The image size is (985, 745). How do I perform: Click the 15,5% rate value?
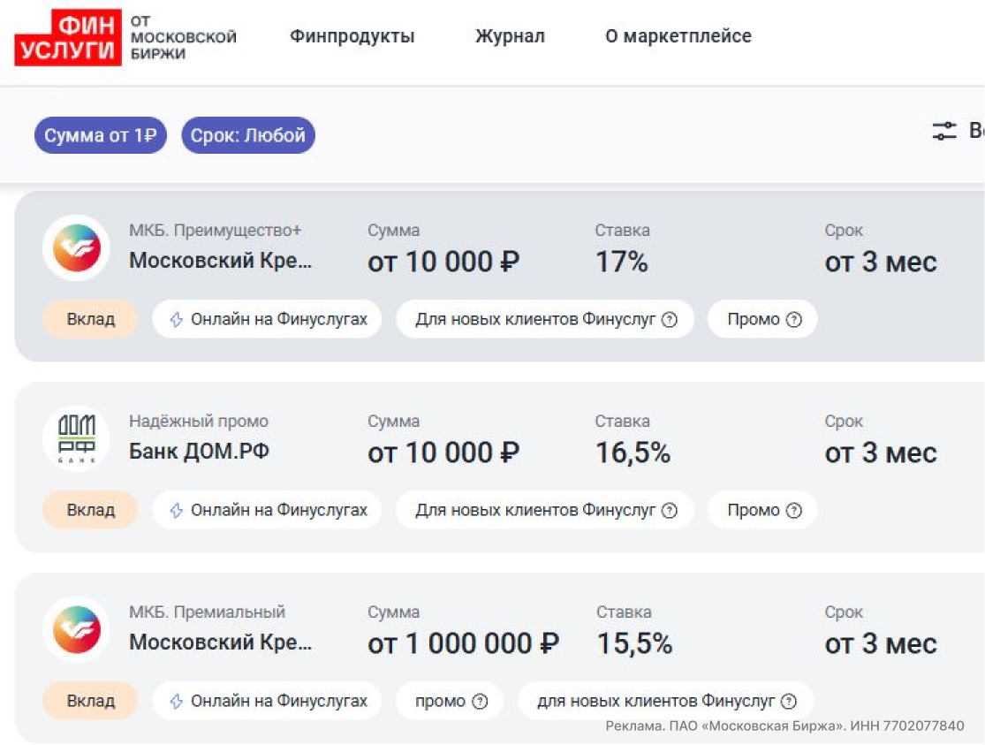pos(633,643)
